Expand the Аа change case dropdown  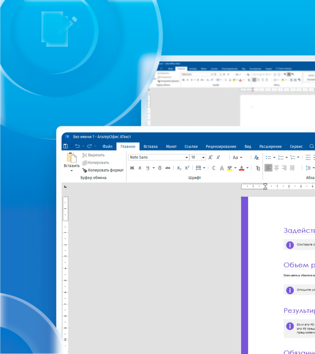(x=237, y=157)
